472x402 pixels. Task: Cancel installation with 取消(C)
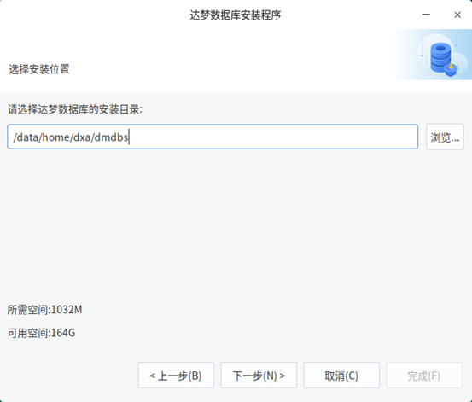click(x=341, y=376)
